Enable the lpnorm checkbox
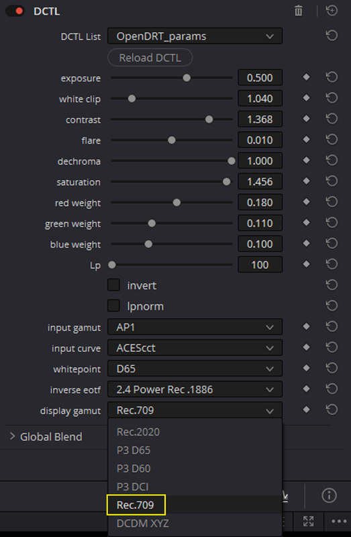351x537 pixels. [113, 305]
